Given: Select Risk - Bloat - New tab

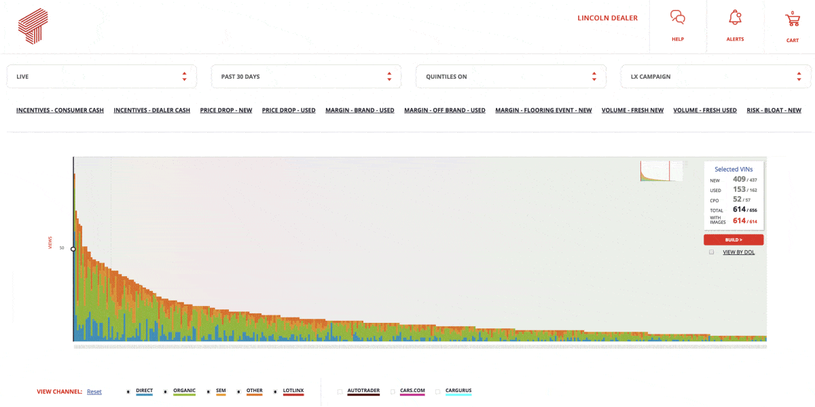Looking at the screenshot, I should click(x=774, y=111).
